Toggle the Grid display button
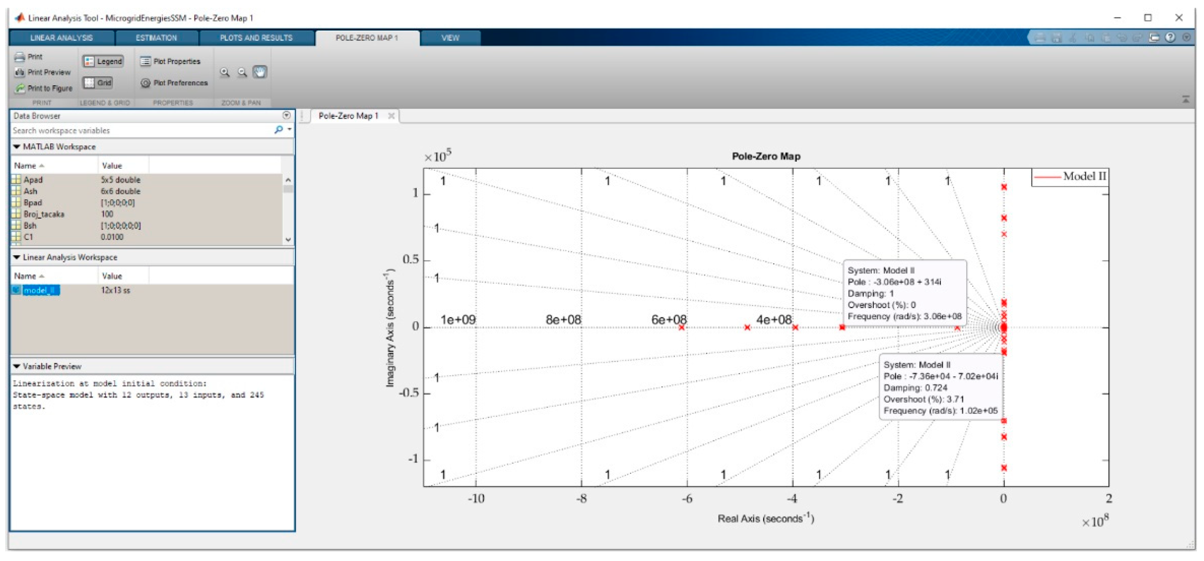This screenshot has width=1204, height=561. (x=98, y=83)
